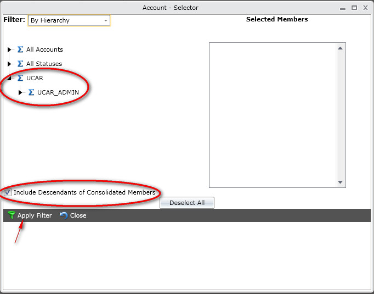
Task: Click the Deselect All button
Action: 187,203
